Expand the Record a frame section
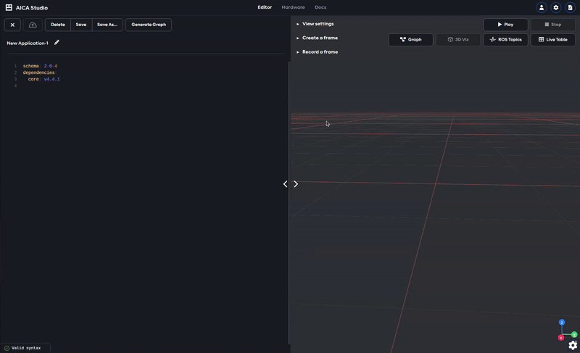580x353 pixels. pyautogui.click(x=317, y=52)
